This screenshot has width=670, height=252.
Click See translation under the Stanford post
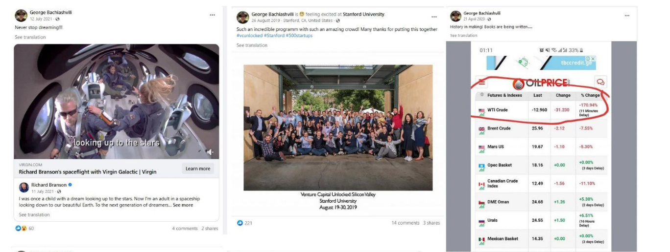coord(252,45)
